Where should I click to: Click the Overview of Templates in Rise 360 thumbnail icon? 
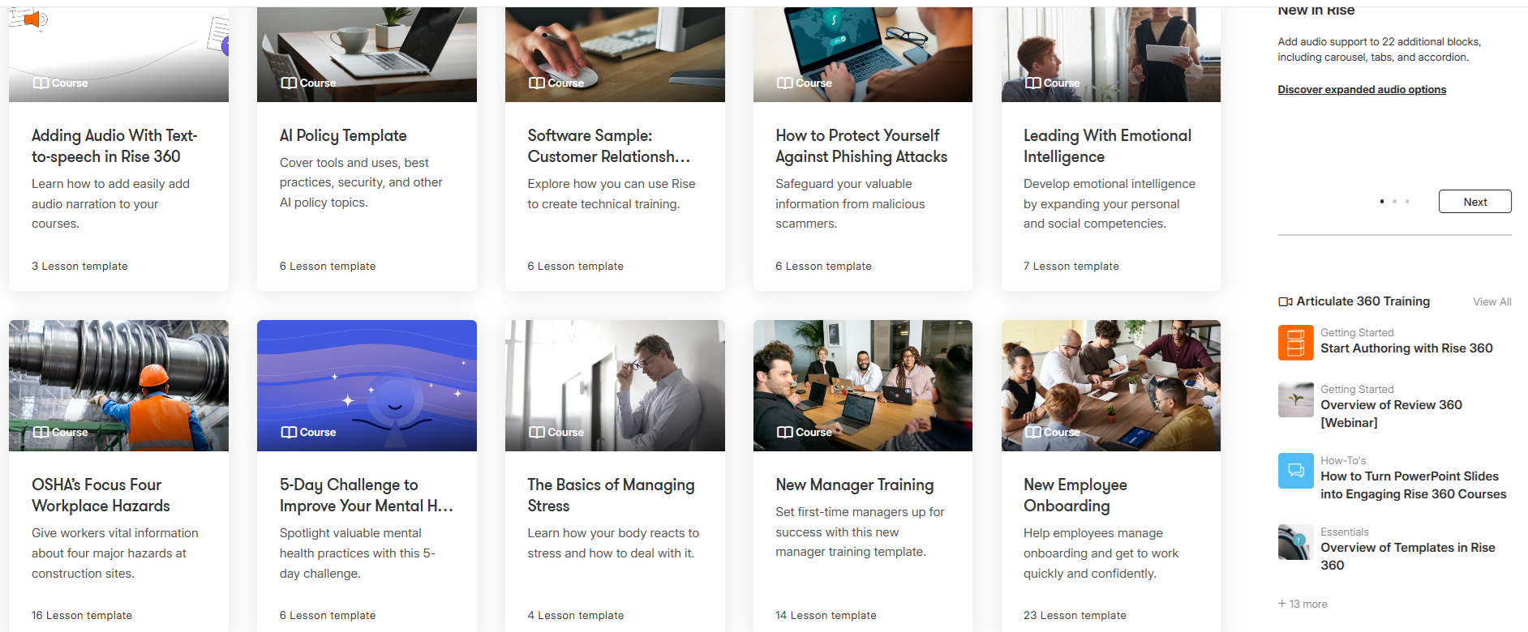pyautogui.click(x=1295, y=542)
